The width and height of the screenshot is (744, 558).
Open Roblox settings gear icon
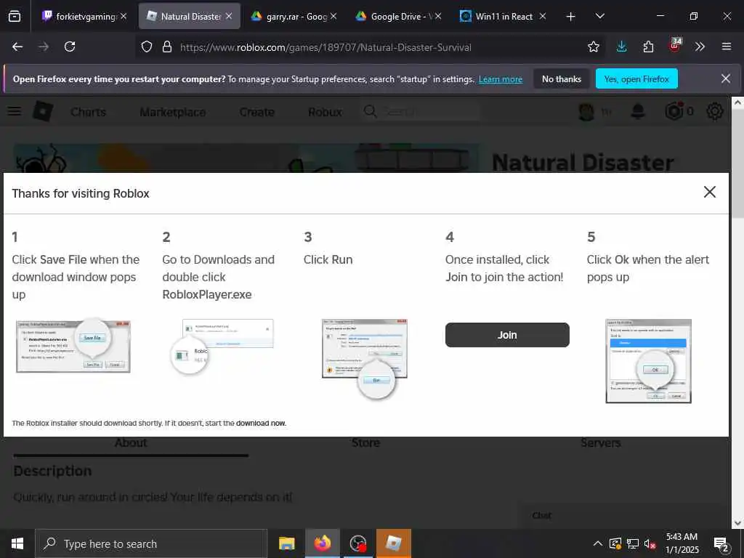click(x=715, y=111)
